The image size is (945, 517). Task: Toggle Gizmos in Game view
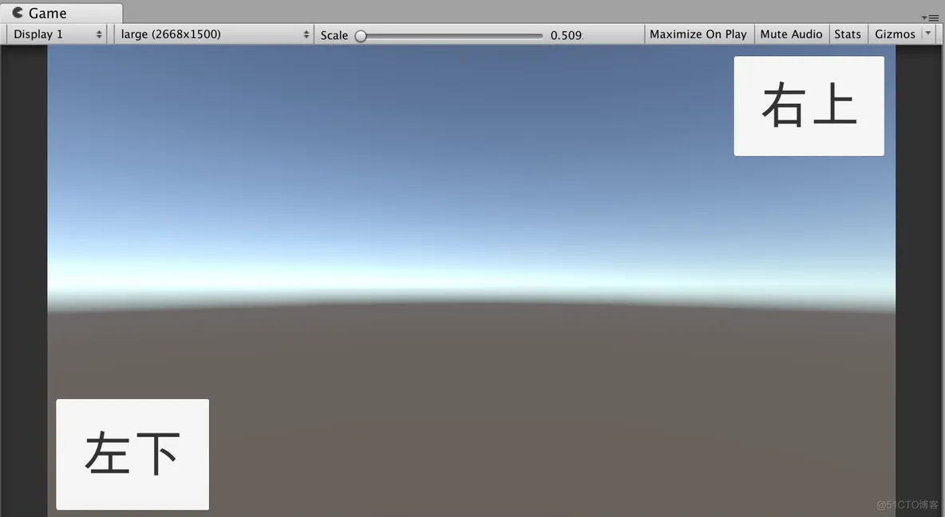895,34
